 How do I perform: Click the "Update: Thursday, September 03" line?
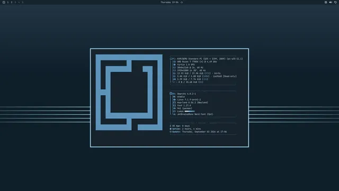pyautogui.click(x=198, y=132)
